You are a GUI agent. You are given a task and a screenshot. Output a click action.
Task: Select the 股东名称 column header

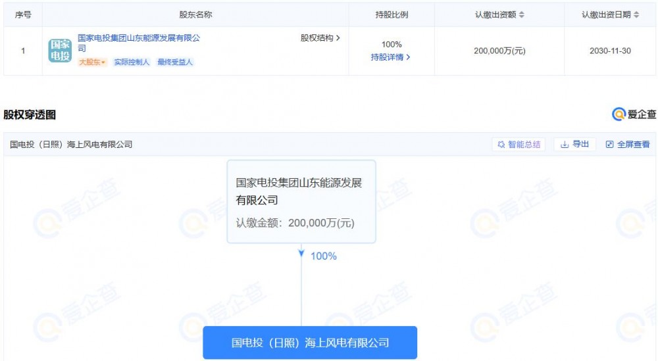(x=195, y=14)
